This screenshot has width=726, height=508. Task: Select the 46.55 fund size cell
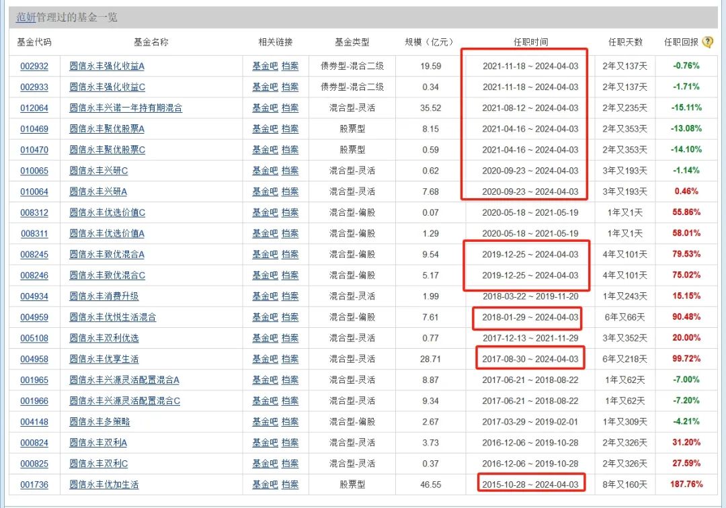[x=431, y=485]
